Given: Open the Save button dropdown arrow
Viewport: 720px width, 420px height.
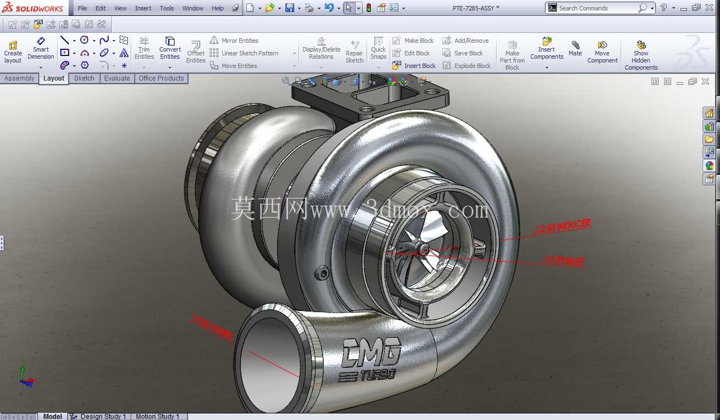Looking at the screenshot, I should coord(298,8).
